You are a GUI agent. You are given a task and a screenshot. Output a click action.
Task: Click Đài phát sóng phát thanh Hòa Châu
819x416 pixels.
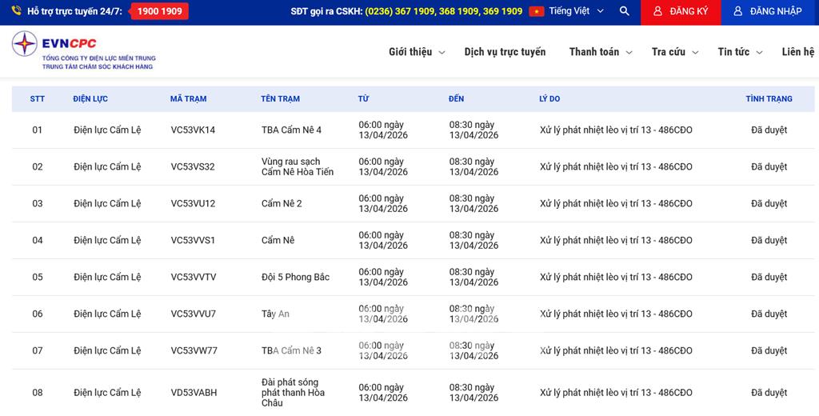pyautogui.click(x=293, y=393)
